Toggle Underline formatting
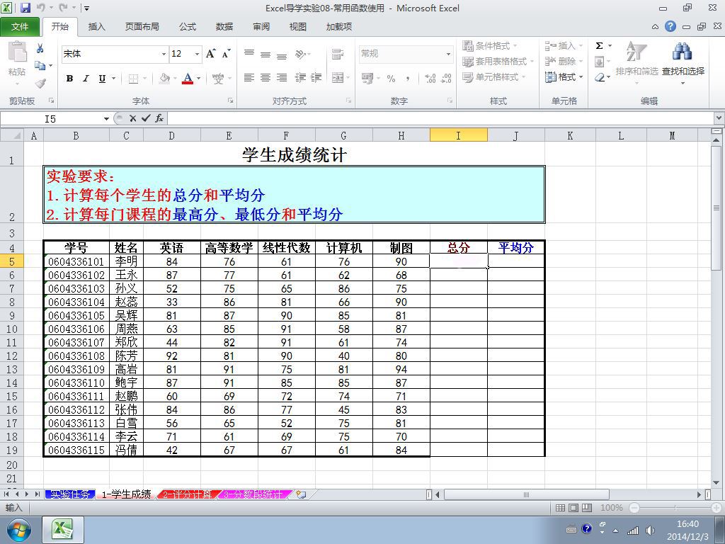 pyautogui.click(x=102, y=78)
